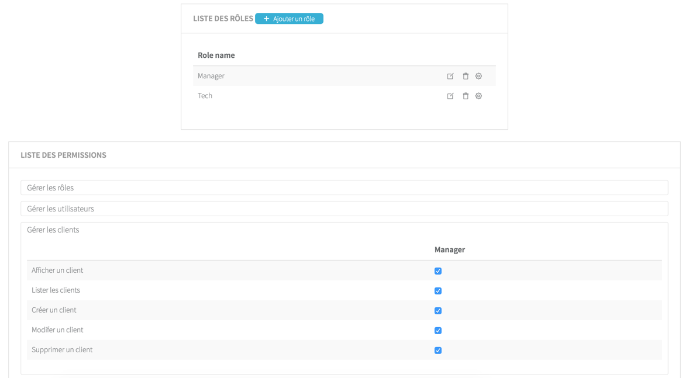The height and width of the screenshot is (378, 689).
Task: Select the Manager row in roles list
Action: (x=344, y=76)
